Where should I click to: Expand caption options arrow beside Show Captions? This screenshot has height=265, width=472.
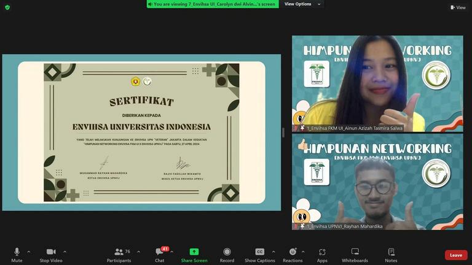(273, 252)
